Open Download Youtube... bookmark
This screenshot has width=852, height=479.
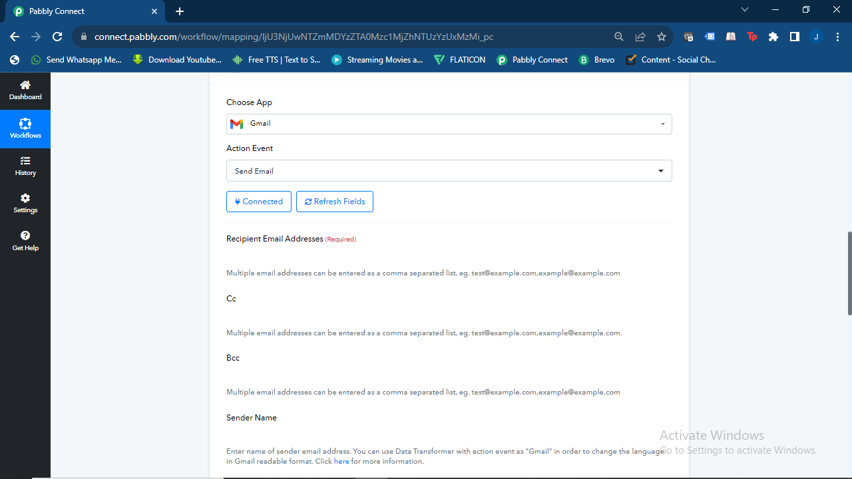(178, 60)
